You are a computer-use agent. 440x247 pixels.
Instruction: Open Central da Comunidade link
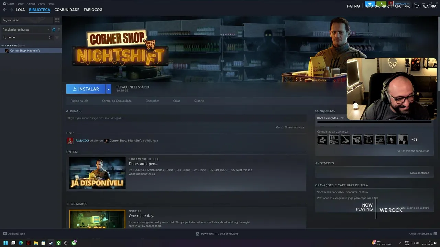click(x=117, y=101)
